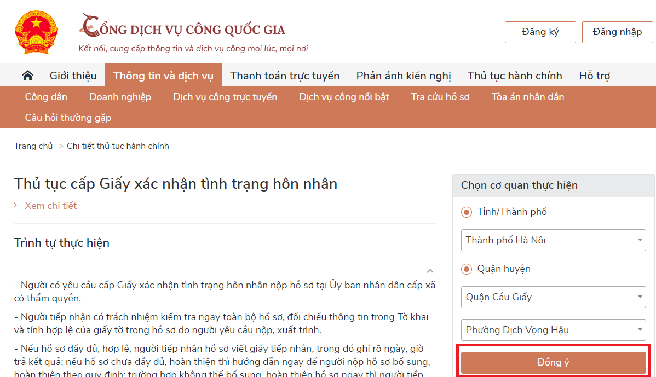Open the Quận Cầu Giấy dropdown
The height and width of the screenshot is (377, 656).
553,297
